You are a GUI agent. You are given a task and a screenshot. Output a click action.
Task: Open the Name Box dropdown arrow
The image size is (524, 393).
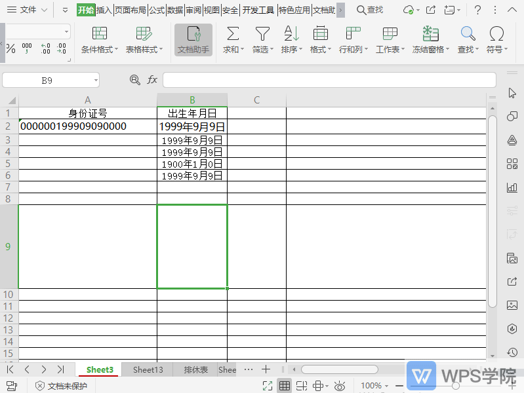(96, 80)
